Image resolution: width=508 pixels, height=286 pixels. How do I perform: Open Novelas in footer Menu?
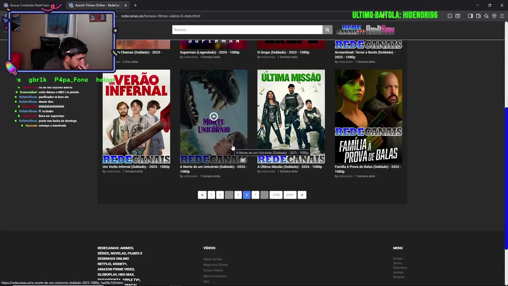[x=399, y=277]
